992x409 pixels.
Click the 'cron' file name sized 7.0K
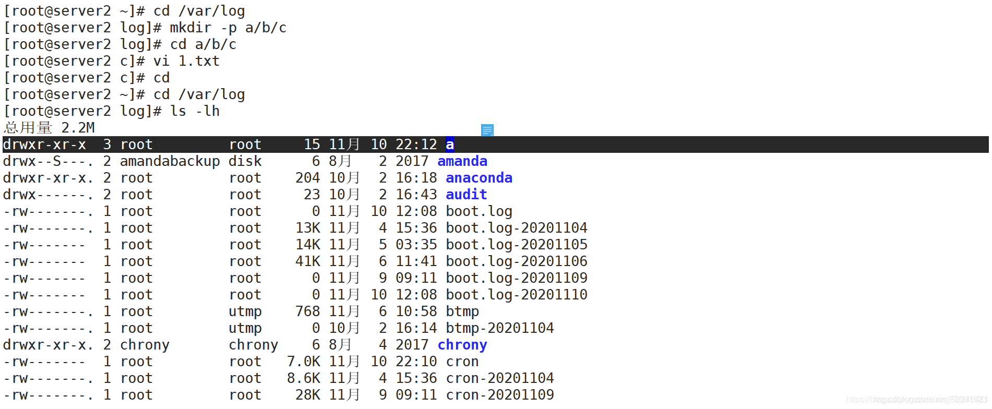point(462,362)
